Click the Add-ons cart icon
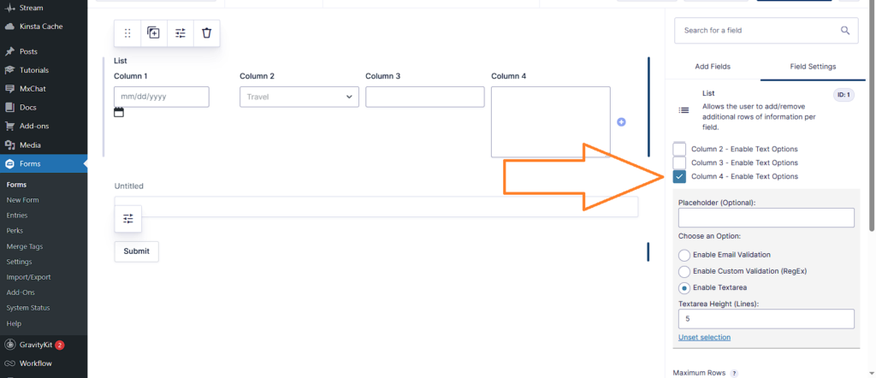876x378 pixels. (x=9, y=127)
